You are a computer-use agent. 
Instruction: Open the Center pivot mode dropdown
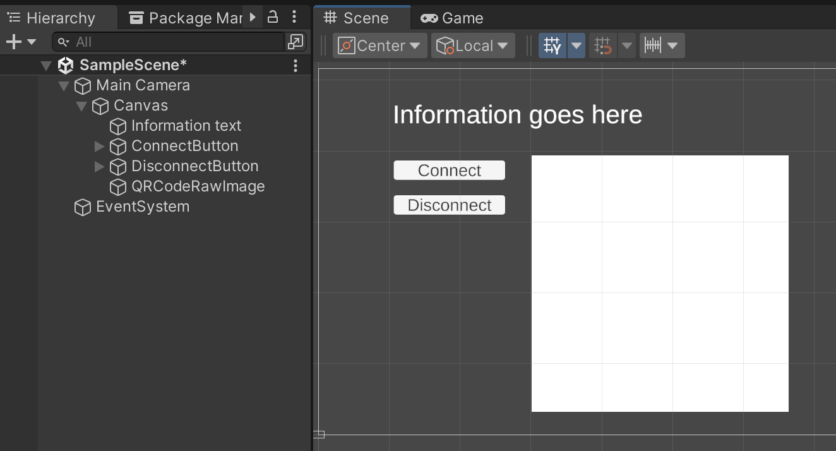(x=379, y=45)
